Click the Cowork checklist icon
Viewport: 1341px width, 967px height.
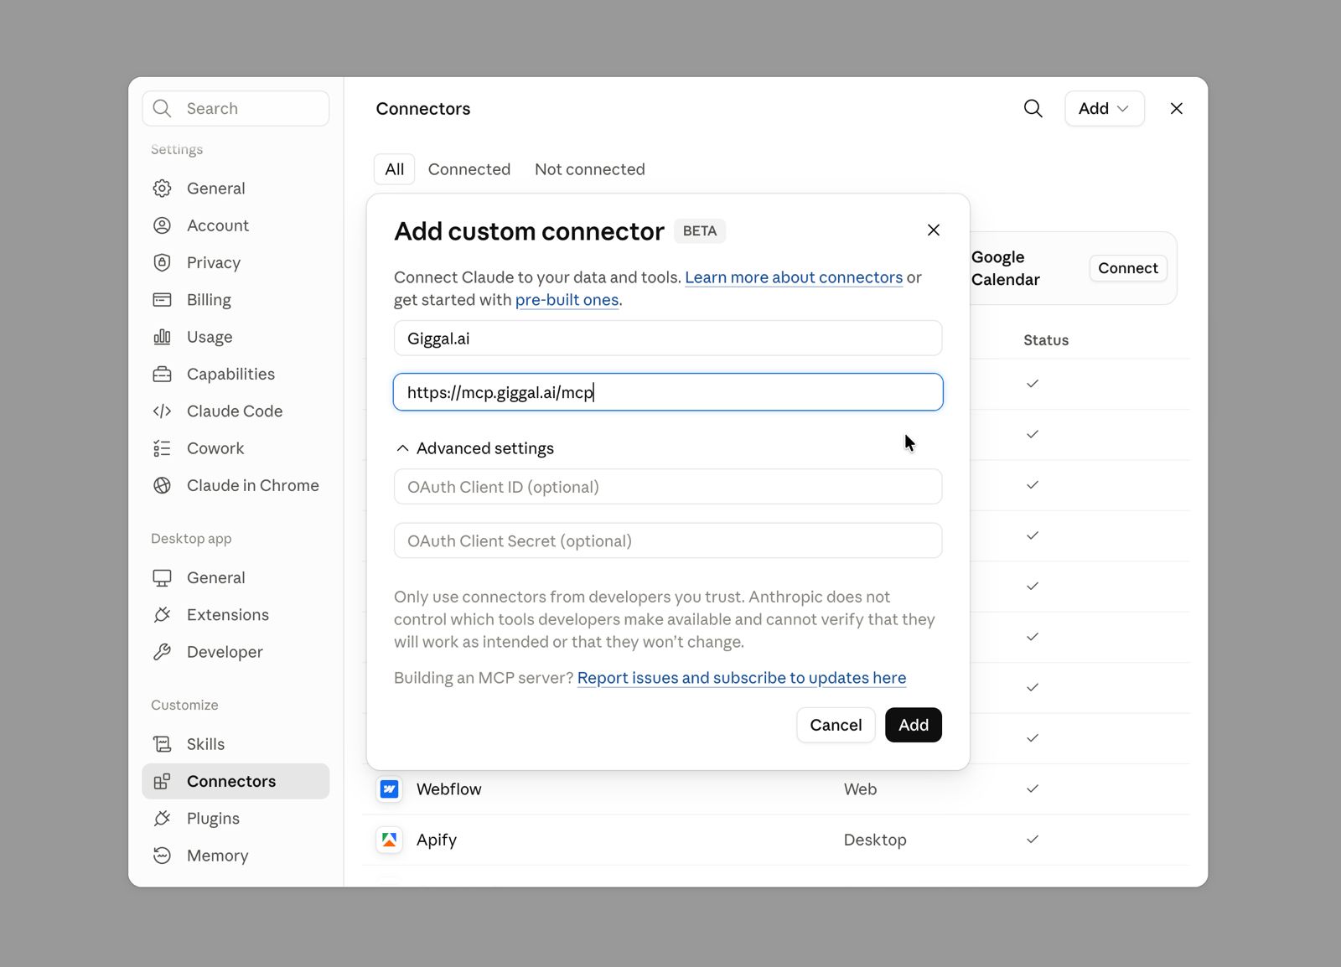[162, 448]
